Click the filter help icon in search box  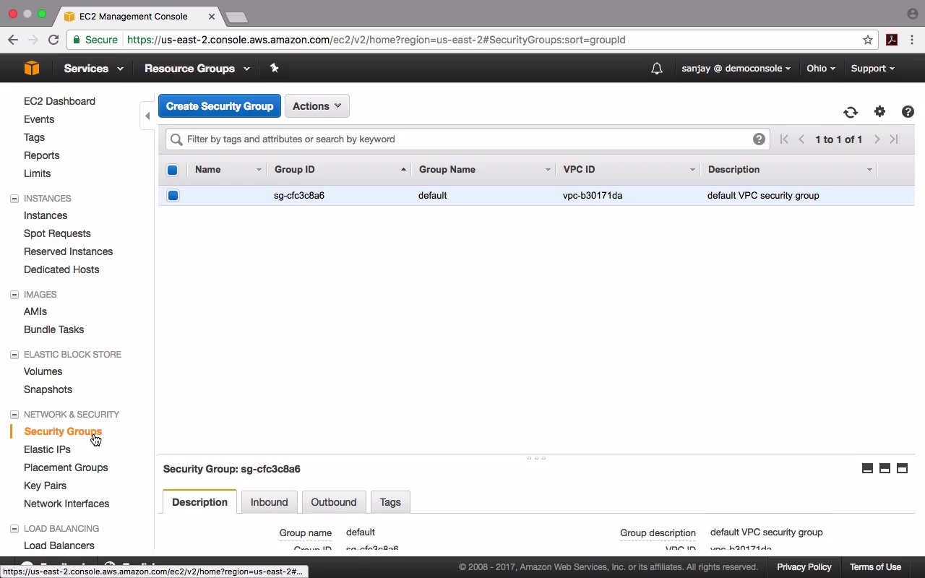[x=759, y=139]
